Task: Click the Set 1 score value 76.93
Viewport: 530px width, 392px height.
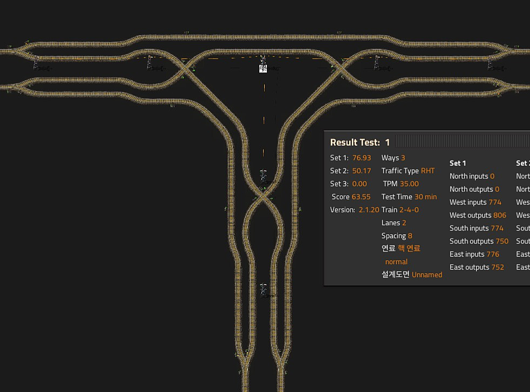Action: pyautogui.click(x=362, y=158)
